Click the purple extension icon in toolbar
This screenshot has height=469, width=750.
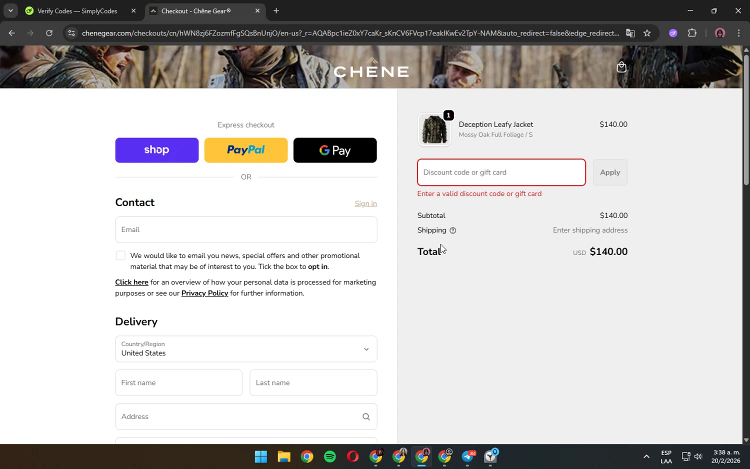point(673,33)
